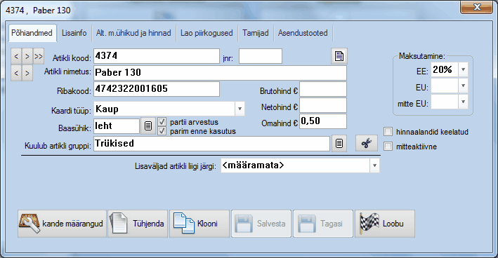Open the EU tax rate dropdown

click(463, 86)
